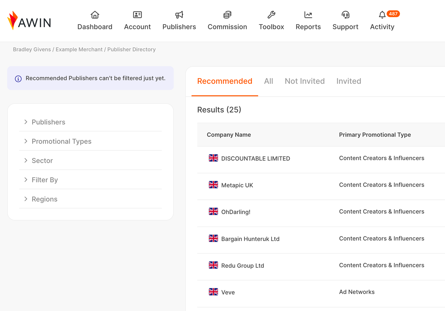The image size is (445, 311).
Task: Open Metapic UK publisher
Action: 237,185
